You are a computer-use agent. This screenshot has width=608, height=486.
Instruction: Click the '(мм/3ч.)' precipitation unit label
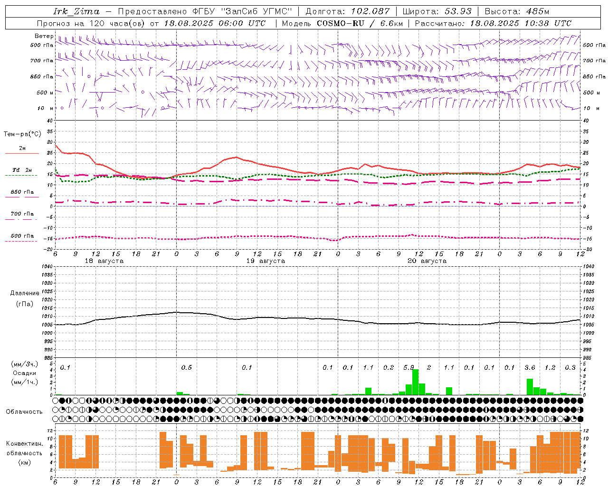[24, 364]
